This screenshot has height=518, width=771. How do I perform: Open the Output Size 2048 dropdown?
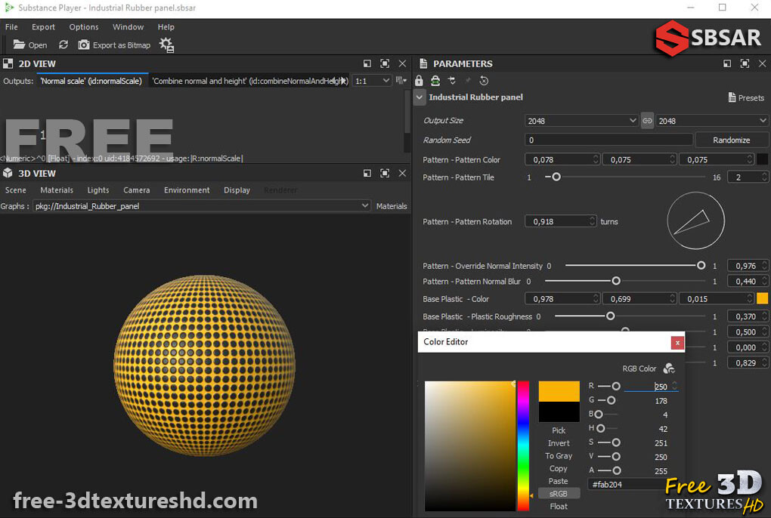click(x=581, y=120)
